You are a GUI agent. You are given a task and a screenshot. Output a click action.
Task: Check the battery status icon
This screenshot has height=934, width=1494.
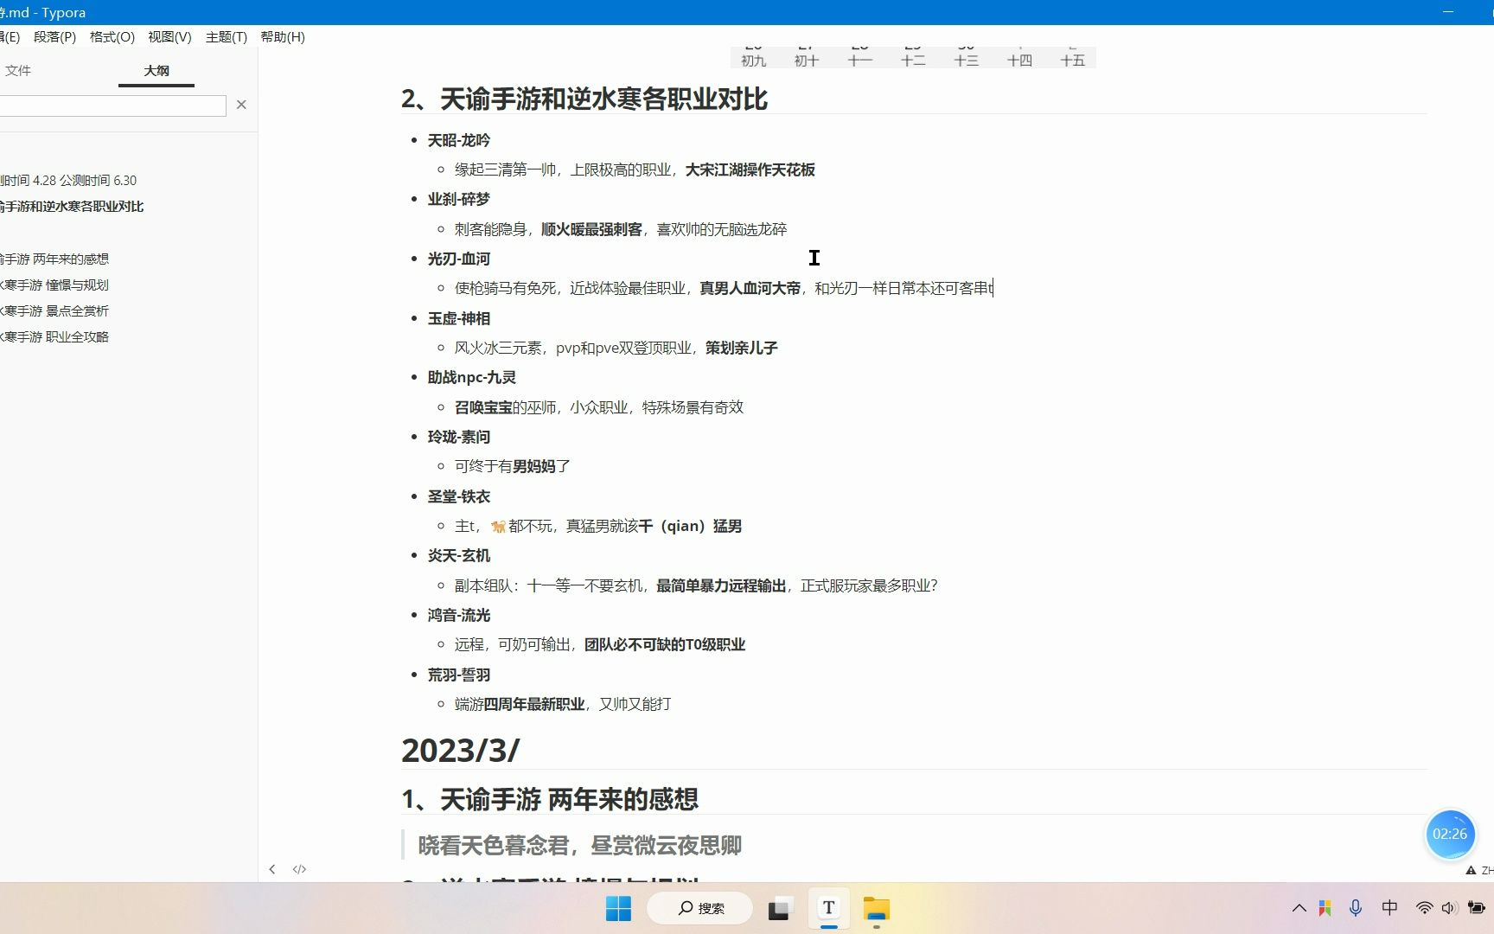pyautogui.click(x=1477, y=908)
